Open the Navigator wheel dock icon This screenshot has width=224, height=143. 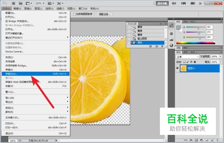pyautogui.click(x=172, y=34)
